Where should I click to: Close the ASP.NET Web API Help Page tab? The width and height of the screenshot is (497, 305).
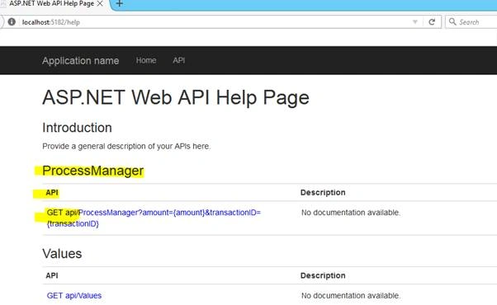(100, 3)
